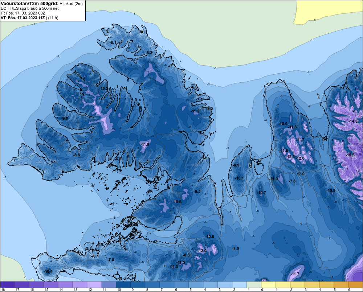Viewport: 363px width, 292px height.
Task: Click the -11.0 temperature value on the map
Action: click(273, 179)
